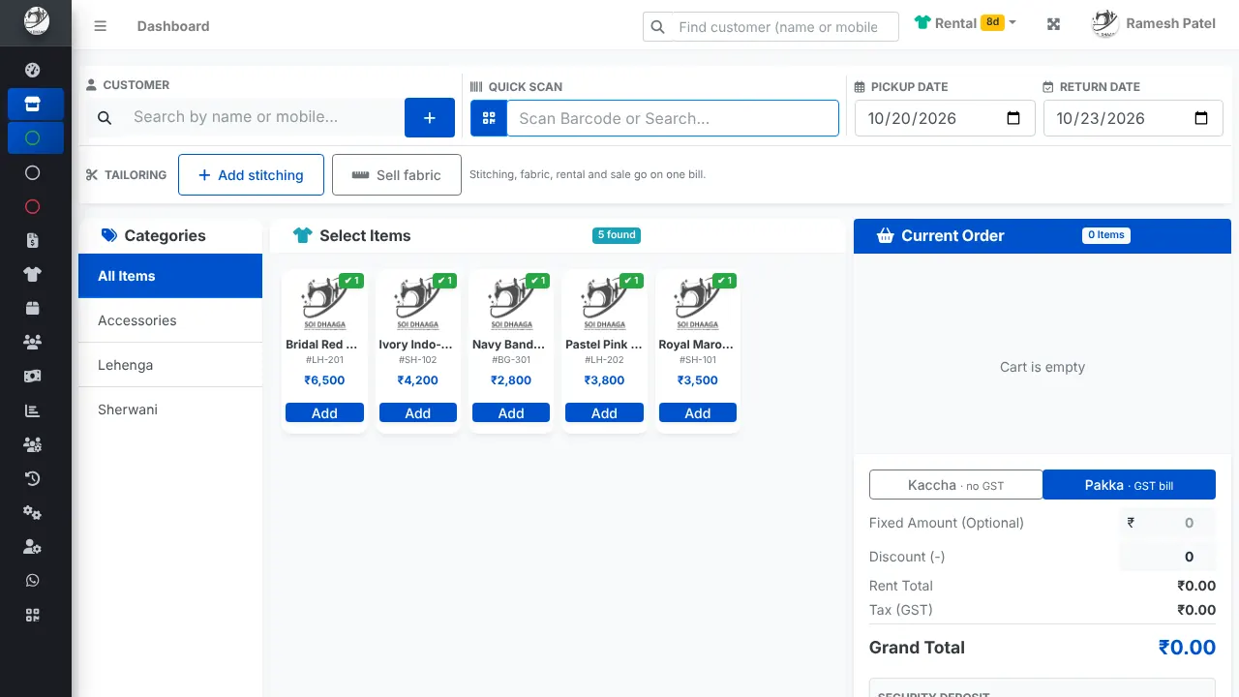
Task: Open the QR code sidebar icon
Action: pos(32,615)
